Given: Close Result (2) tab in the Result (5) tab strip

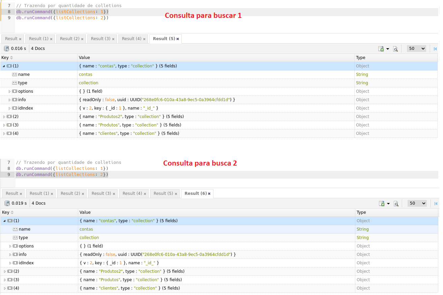Looking at the screenshot, I should tap(82, 39).
